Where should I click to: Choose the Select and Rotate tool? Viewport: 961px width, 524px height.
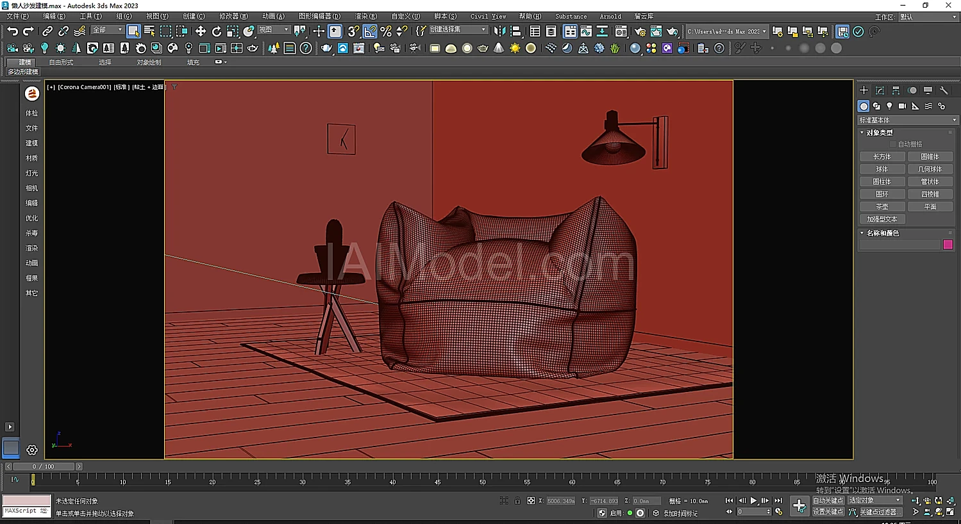pos(217,31)
